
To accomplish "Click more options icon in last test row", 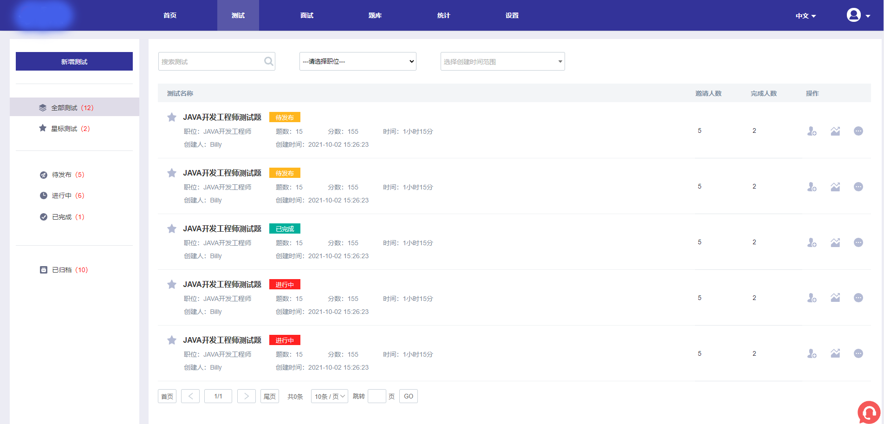I will pos(858,353).
